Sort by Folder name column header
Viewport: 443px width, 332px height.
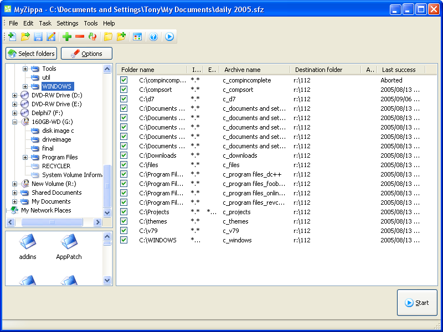(152, 70)
